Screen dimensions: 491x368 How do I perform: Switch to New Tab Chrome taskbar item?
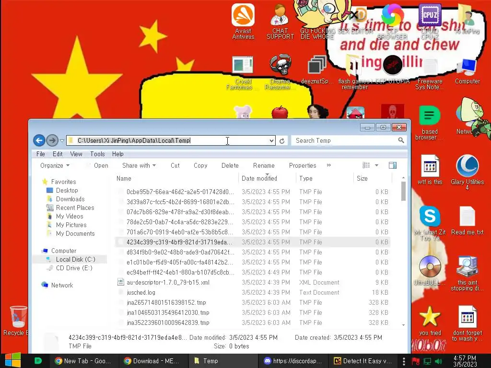coord(83,361)
